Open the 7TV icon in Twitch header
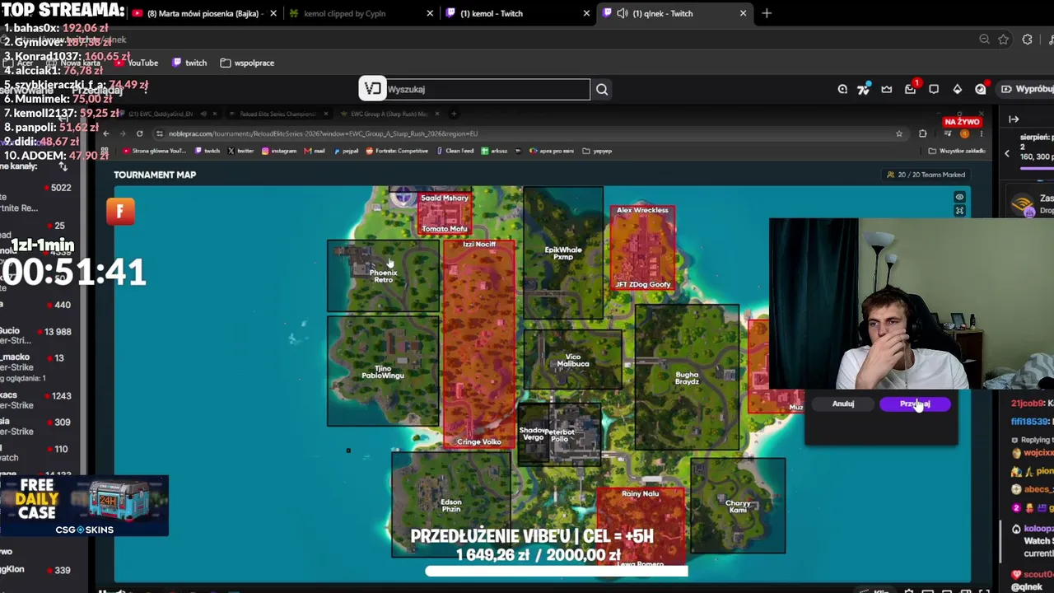Image resolution: width=1054 pixels, height=593 pixels. [x=863, y=89]
